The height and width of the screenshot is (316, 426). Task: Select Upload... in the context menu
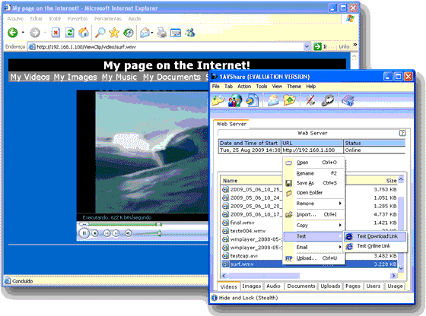click(314, 258)
